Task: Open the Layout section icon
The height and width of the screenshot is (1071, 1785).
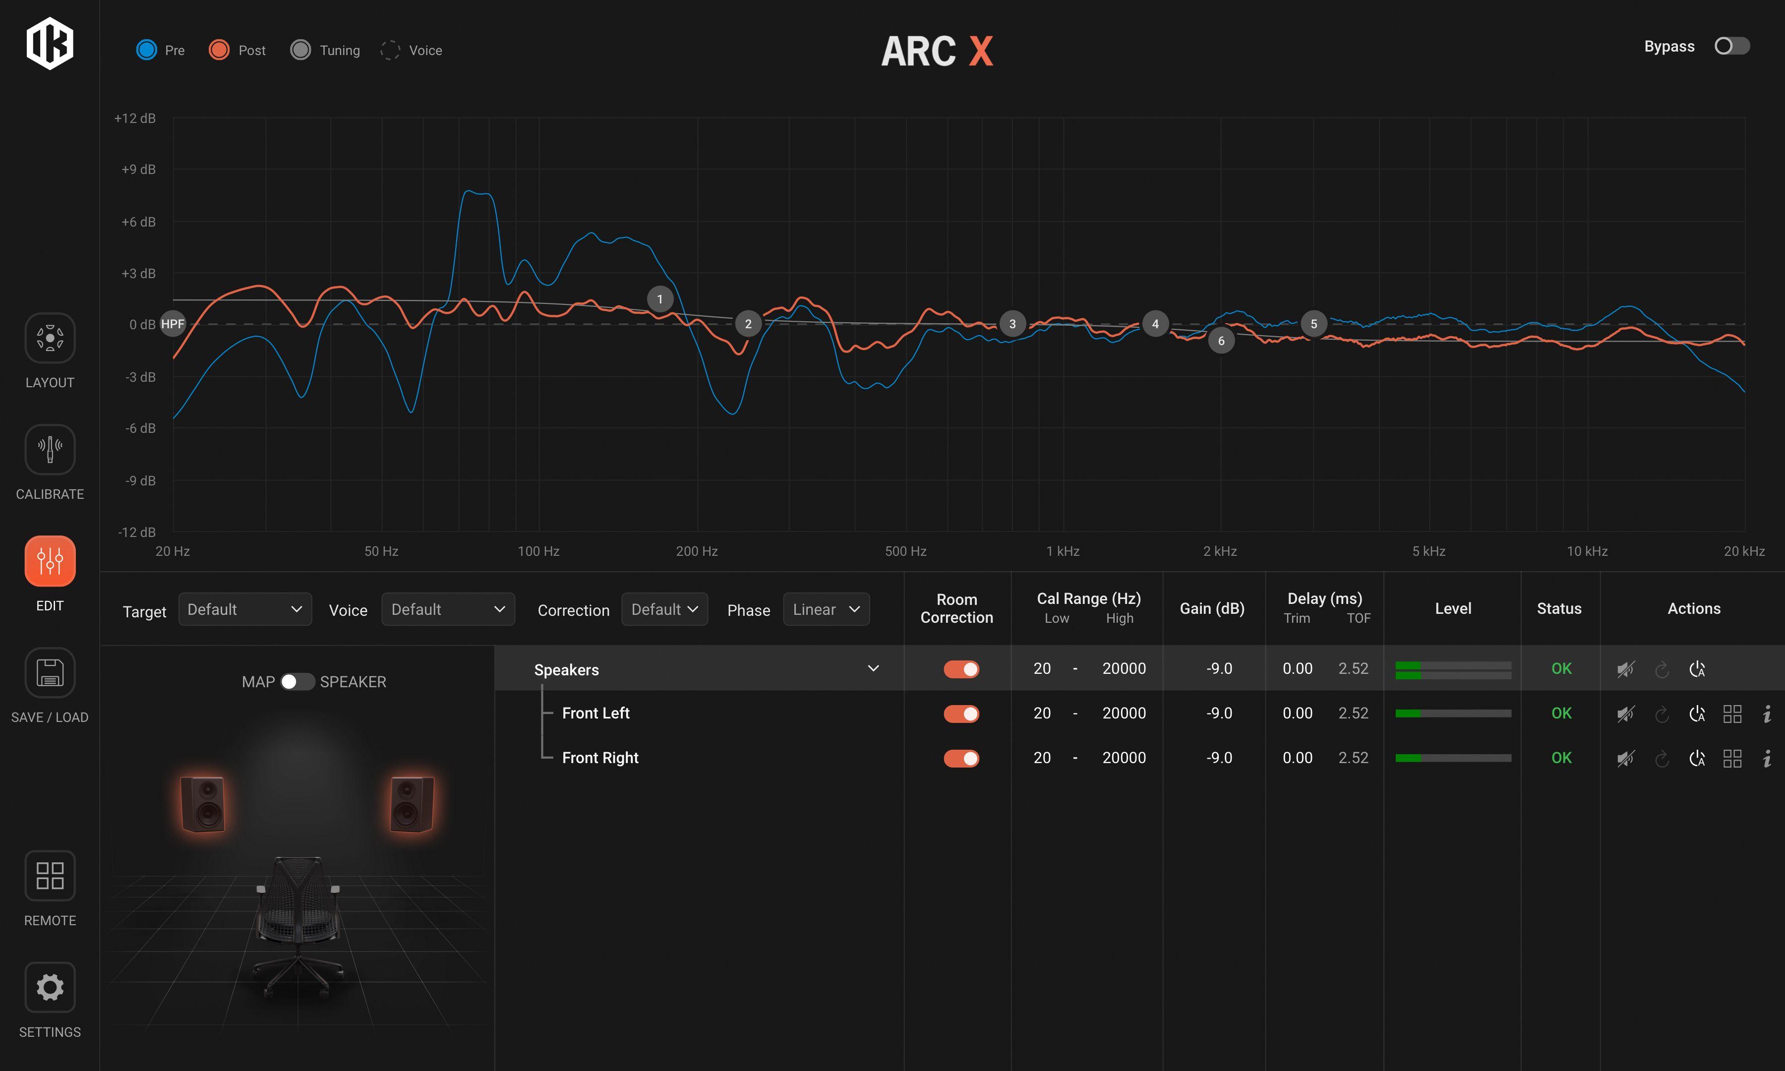Action: click(50, 338)
